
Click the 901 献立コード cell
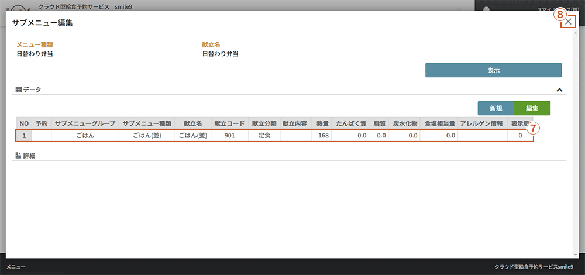pyautogui.click(x=229, y=136)
